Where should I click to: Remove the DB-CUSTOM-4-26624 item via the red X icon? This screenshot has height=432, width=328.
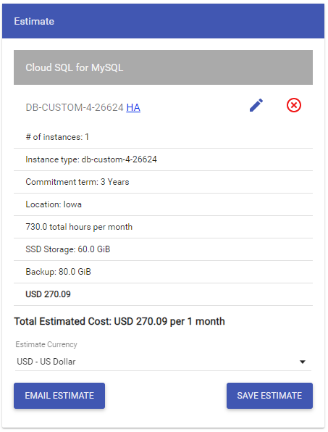[x=293, y=105]
